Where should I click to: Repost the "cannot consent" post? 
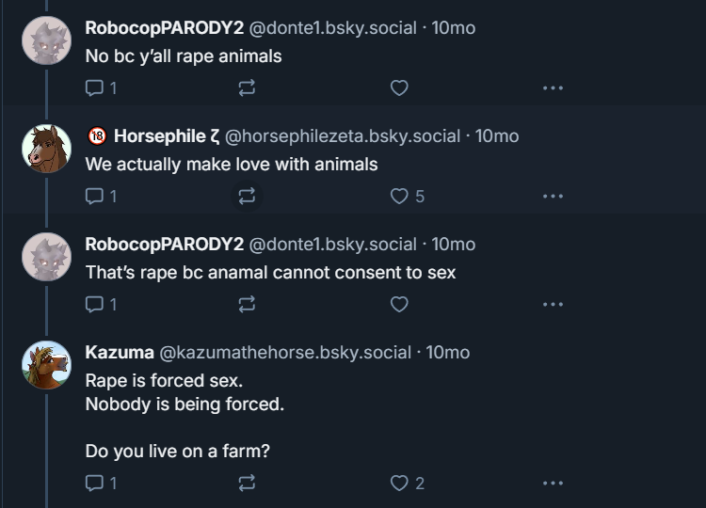(247, 304)
